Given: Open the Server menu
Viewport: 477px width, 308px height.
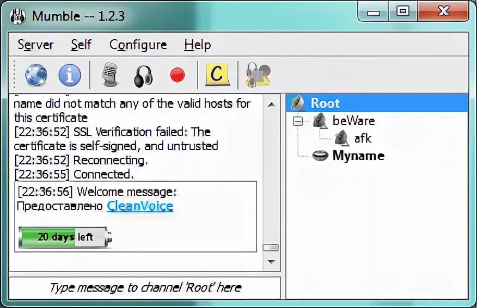Looking at the screenshot, I should click(x=35, y=45).
